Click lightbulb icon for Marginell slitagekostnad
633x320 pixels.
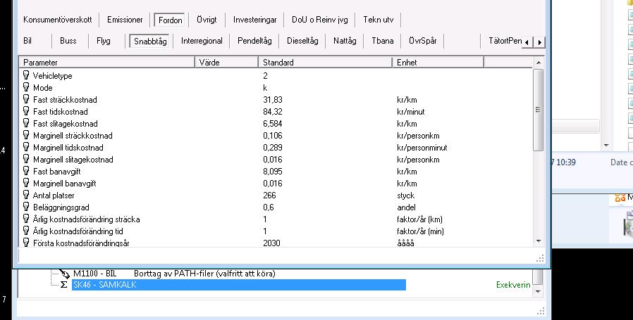(x=26, y=159)
